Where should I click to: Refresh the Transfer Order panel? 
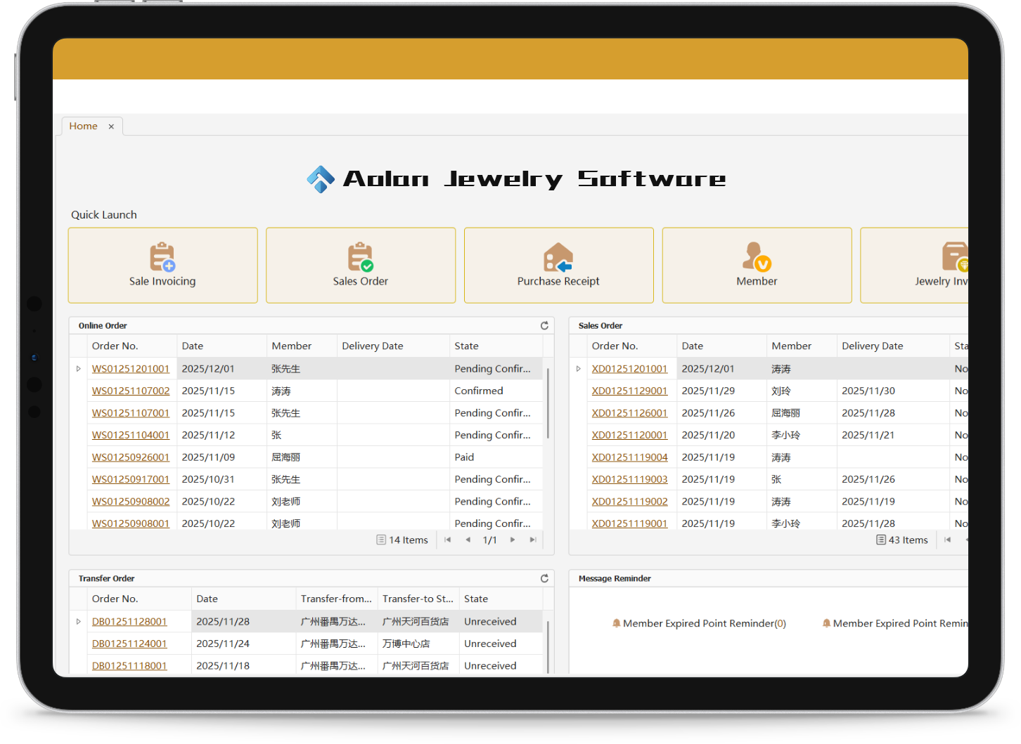[x=544, y=578]
